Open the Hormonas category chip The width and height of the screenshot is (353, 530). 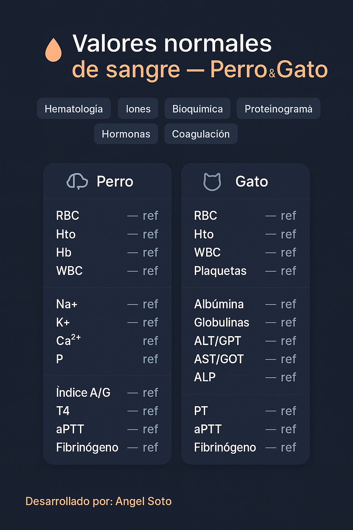(x=126, y=134)
